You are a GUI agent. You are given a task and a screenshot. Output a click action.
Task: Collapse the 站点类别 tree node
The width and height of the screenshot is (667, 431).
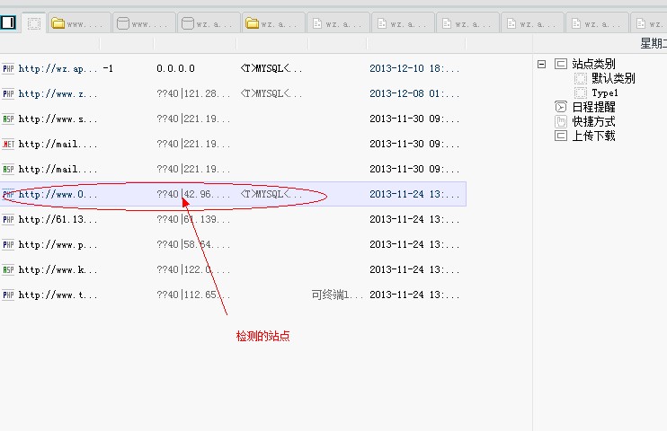click(x=542, y=64)
